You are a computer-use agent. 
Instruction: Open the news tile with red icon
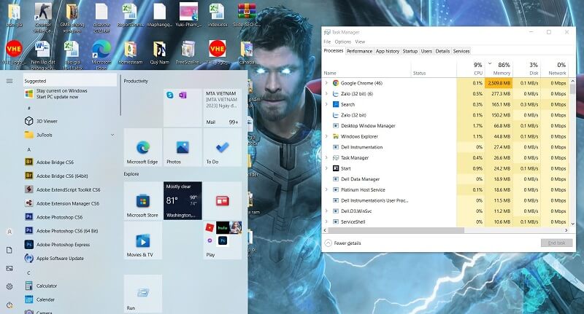click(223, 200)
